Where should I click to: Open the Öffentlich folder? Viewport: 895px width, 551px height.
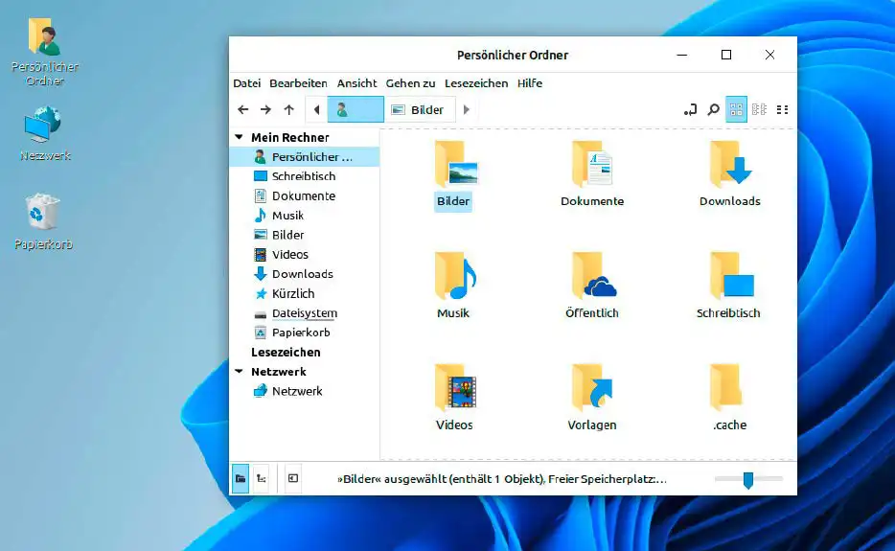(x=592, y=277)
